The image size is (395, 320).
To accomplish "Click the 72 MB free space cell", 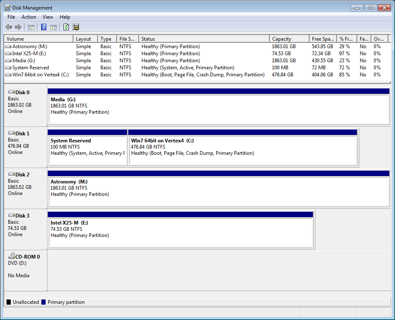I will coord(318,68).
